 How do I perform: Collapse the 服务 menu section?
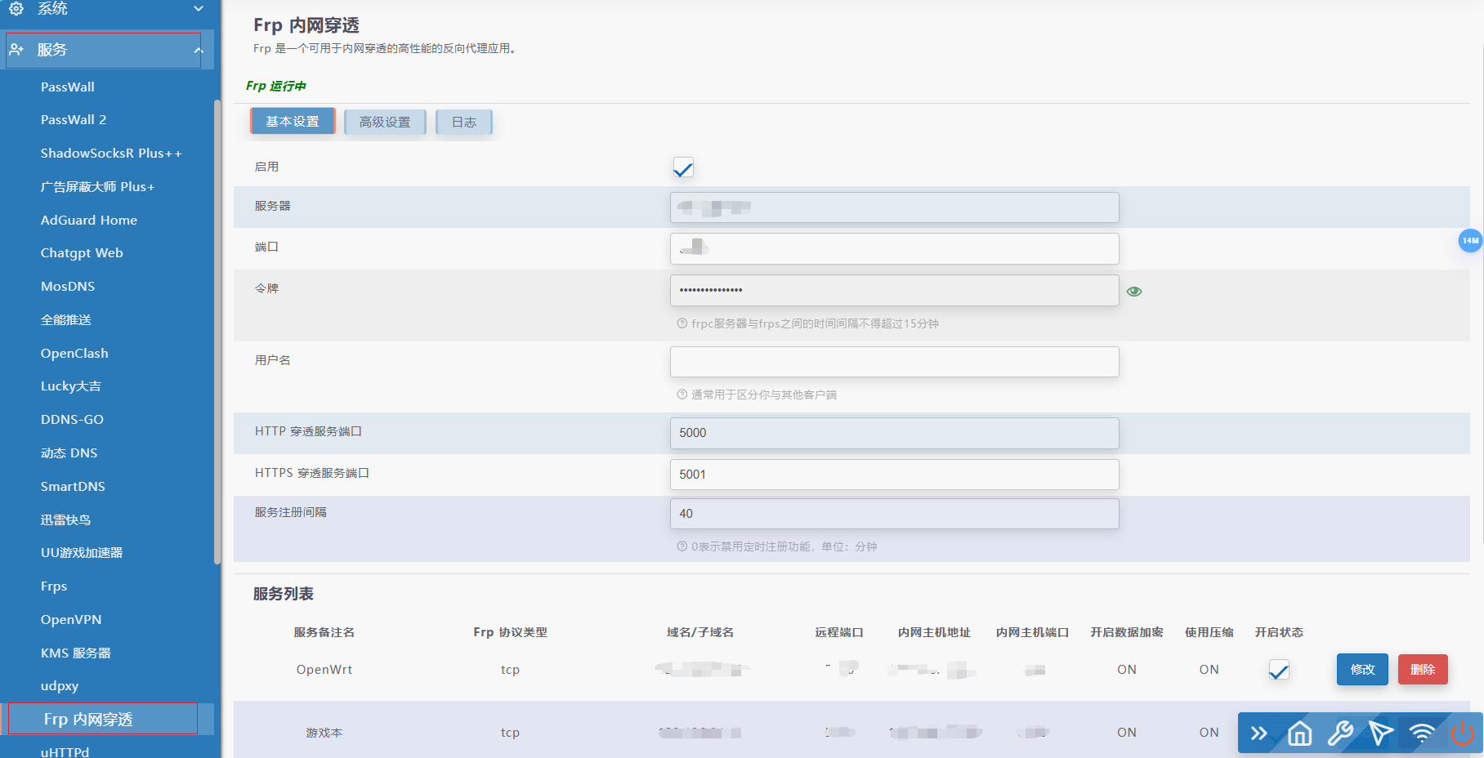click(x=198, y=49)
